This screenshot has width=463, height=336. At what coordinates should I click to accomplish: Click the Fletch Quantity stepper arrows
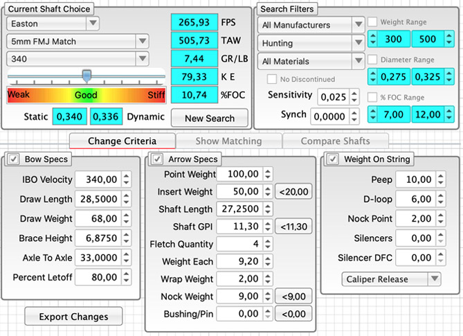[x=268, y=244]
